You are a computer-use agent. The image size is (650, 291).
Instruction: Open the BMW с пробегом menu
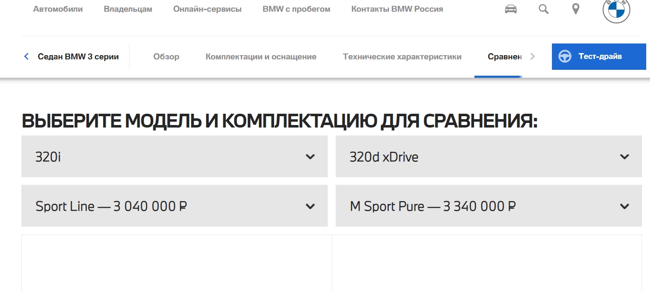[x=296, y=9]
